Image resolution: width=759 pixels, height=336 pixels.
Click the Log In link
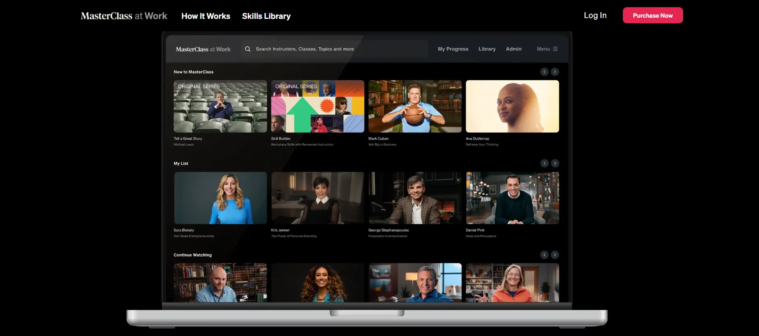[595, 15]
